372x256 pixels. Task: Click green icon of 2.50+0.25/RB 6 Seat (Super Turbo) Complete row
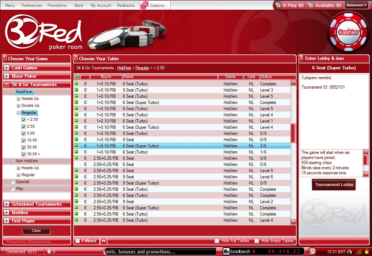[x=76, y=207]
